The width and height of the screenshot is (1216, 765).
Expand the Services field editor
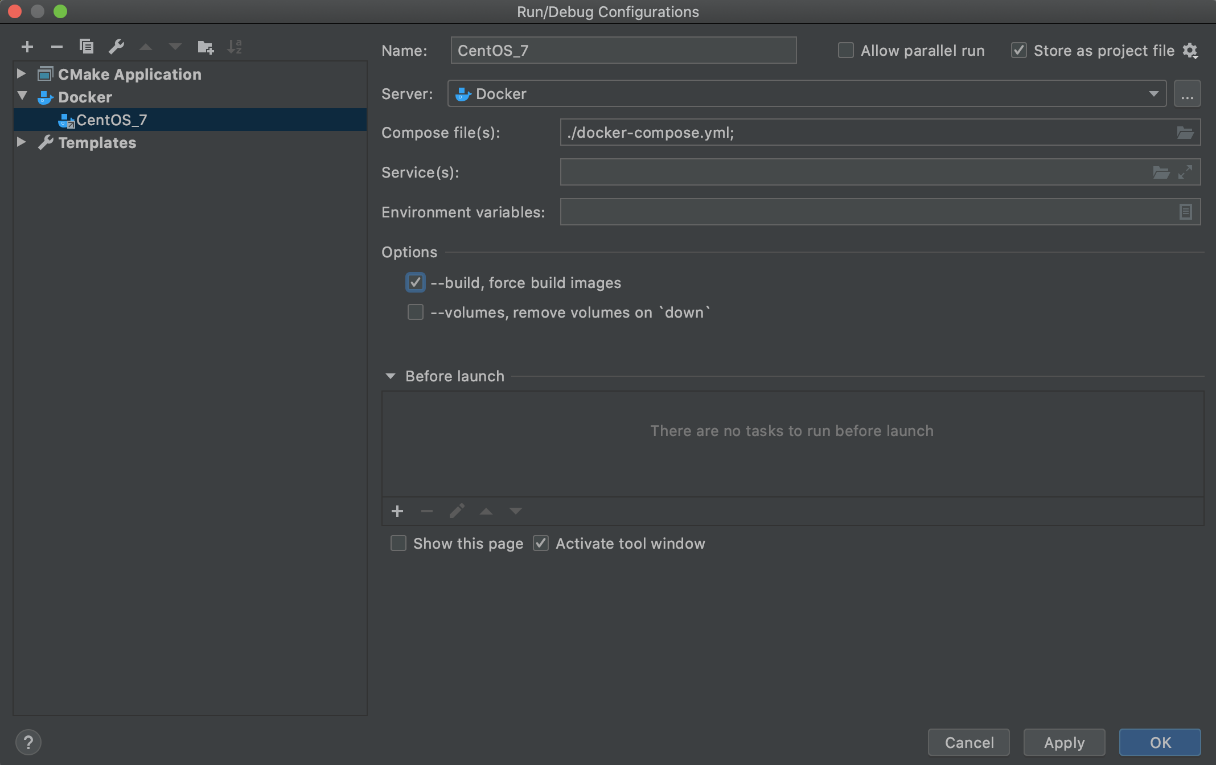point(1185,172)
